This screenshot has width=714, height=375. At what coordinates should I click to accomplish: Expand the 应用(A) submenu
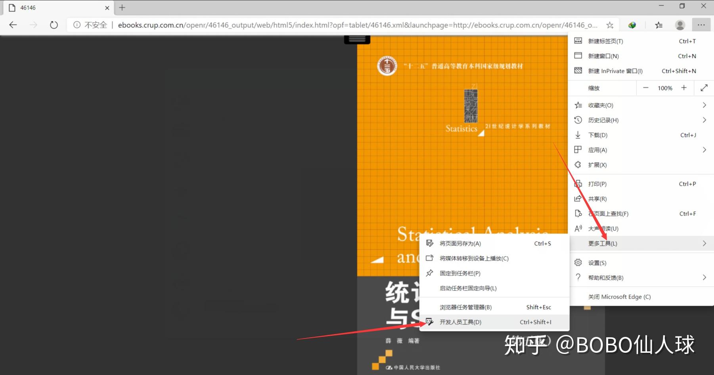click(641, 150)
